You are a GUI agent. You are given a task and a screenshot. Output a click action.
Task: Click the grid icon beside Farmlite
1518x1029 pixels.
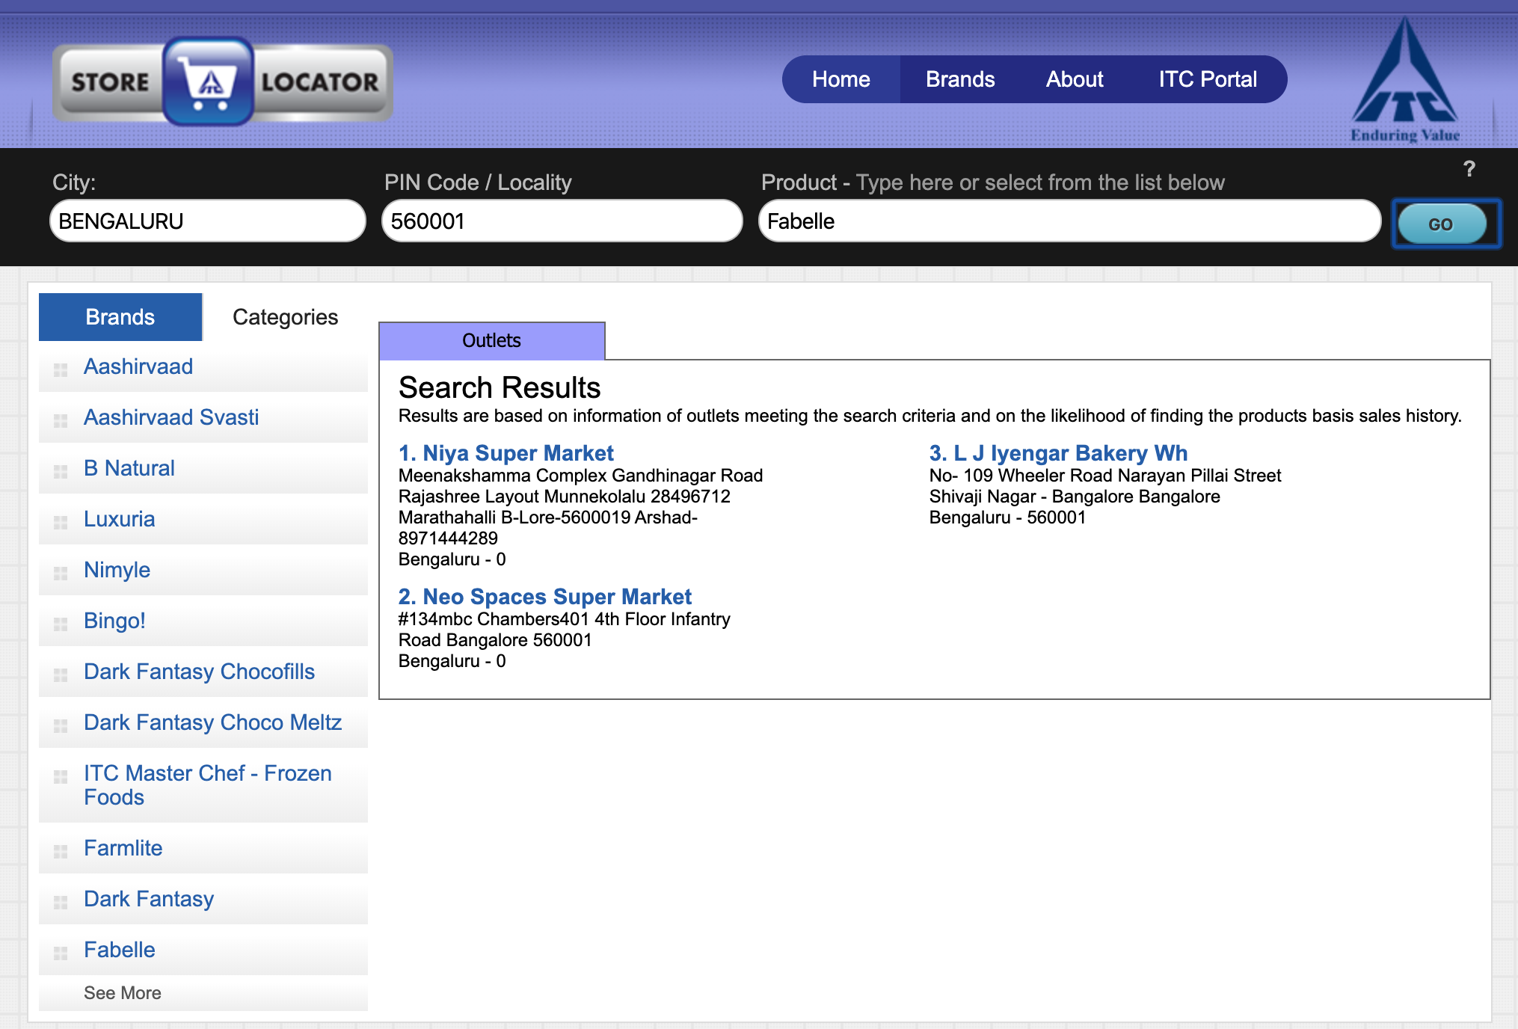point(61,851)
